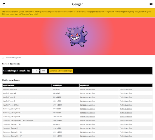Image resolution: width=155 pixels, height=140 pixels.
Task: Click the Gengar sprite image
Action: pos(76,36)
